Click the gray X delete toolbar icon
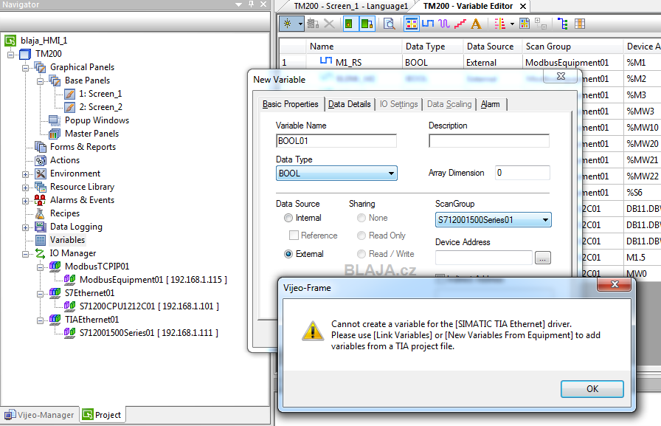Viewport: 661px width, 426px height. click(x=329, y=24)
